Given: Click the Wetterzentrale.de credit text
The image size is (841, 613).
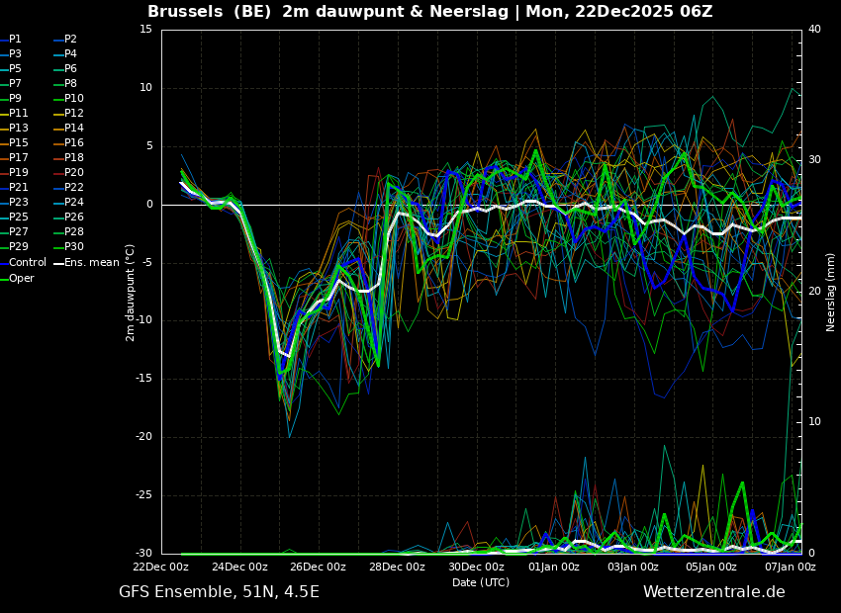Looking at the screenshot, I should (714, 592).
